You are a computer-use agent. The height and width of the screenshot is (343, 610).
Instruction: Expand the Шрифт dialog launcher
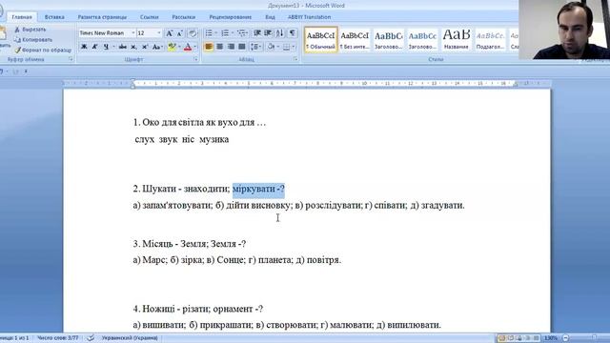pyautogui.click(x=195, y=59)
